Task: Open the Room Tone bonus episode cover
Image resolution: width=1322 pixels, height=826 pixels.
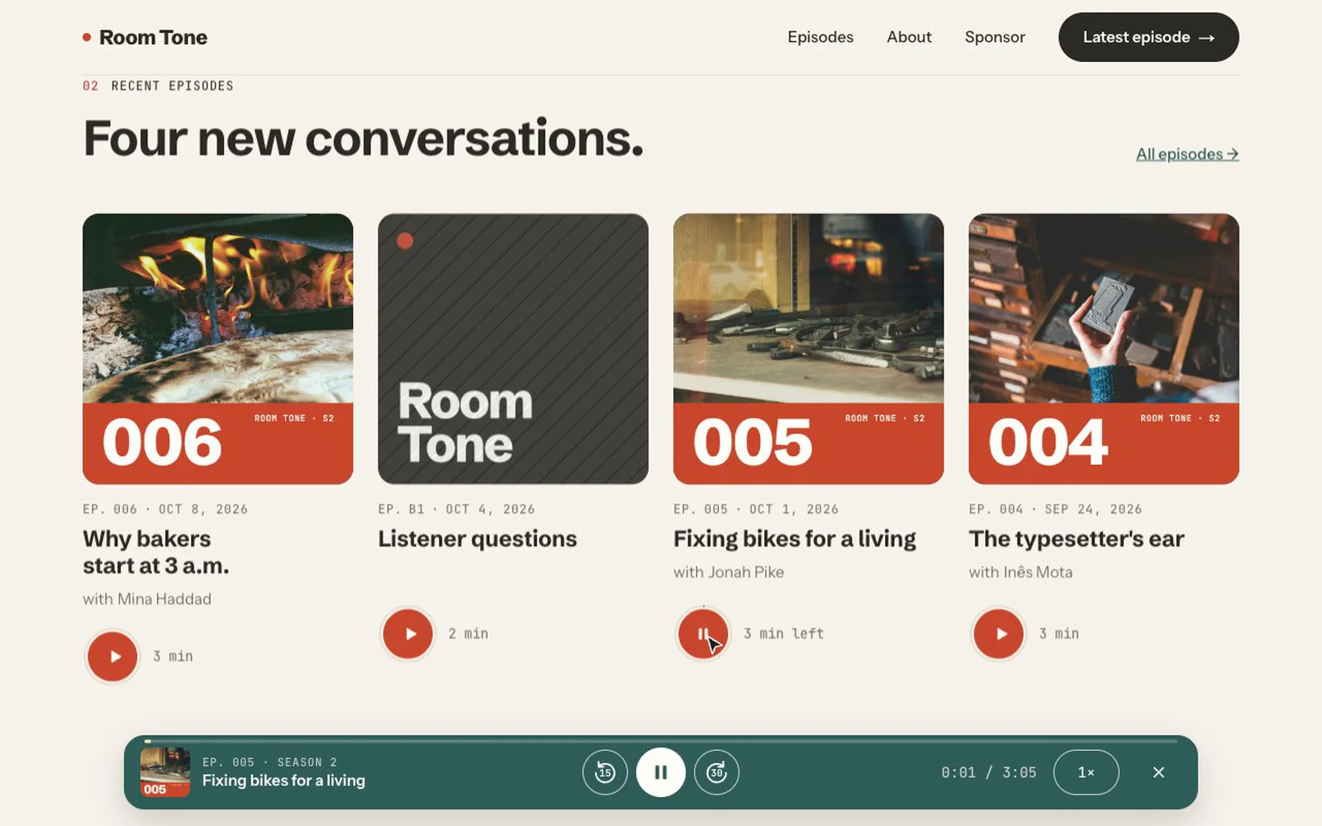Action: pos(513,349)
